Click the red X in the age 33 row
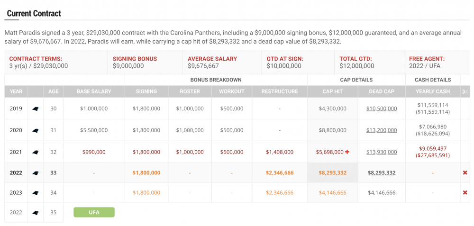This screenshot has width=474, height=226. coord(465,173)
